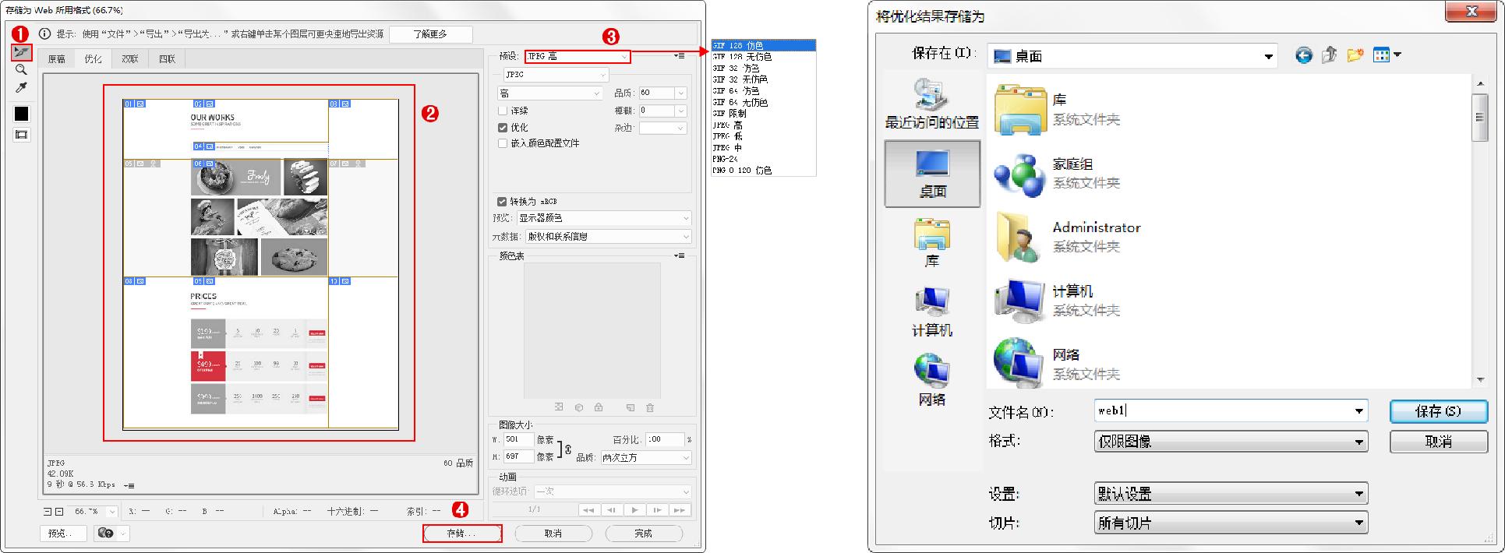1505x553 pixels.
Task: Open the preset panel flyout menu icon
Action: click(x=680, y=56)
